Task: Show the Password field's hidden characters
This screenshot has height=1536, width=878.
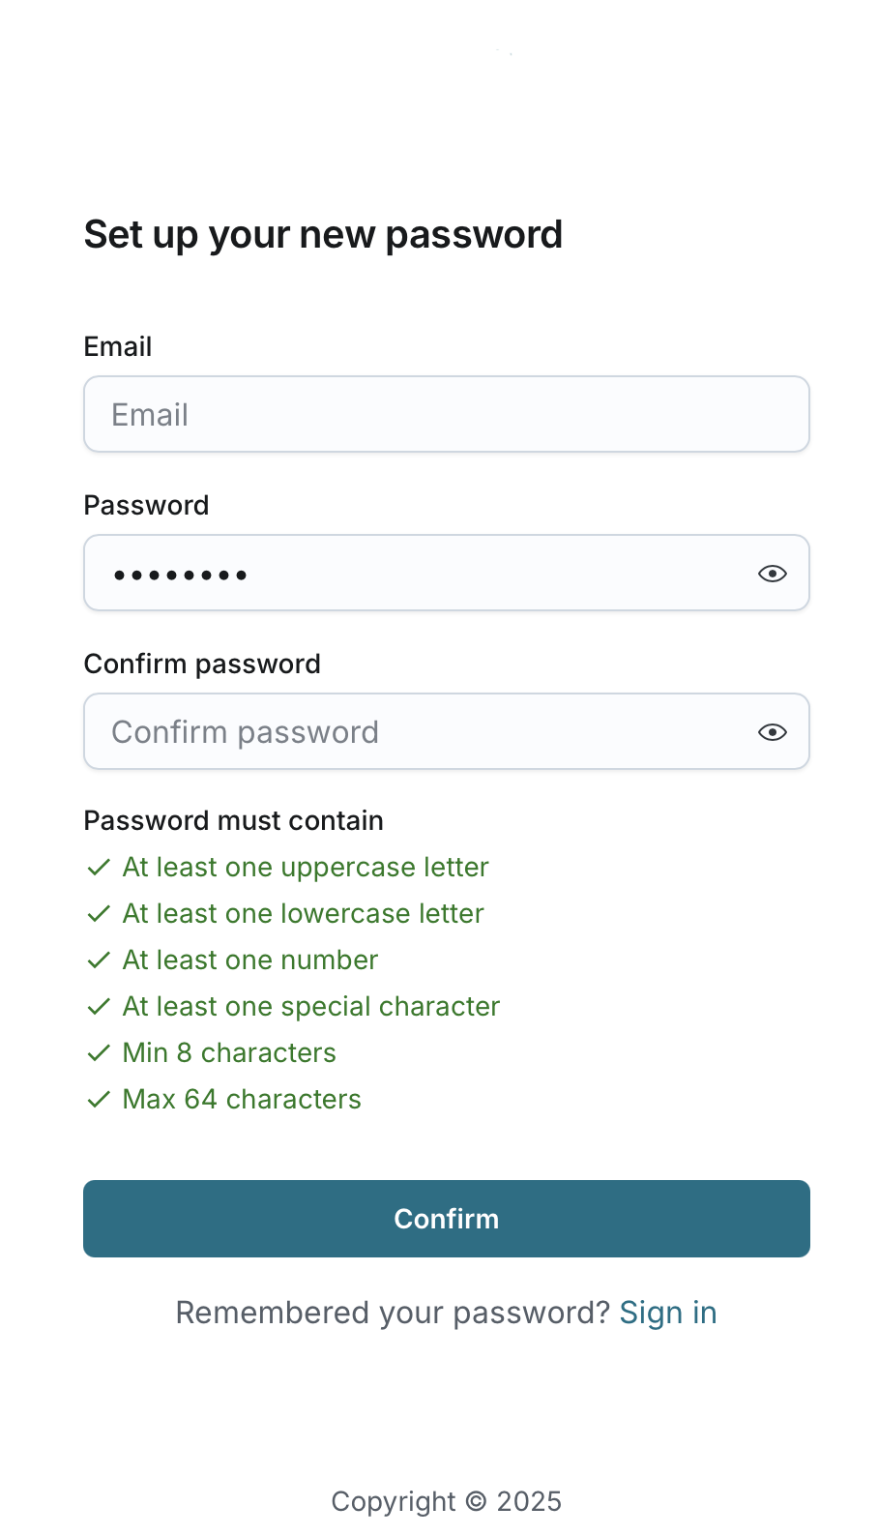Action: coord(772,574)
